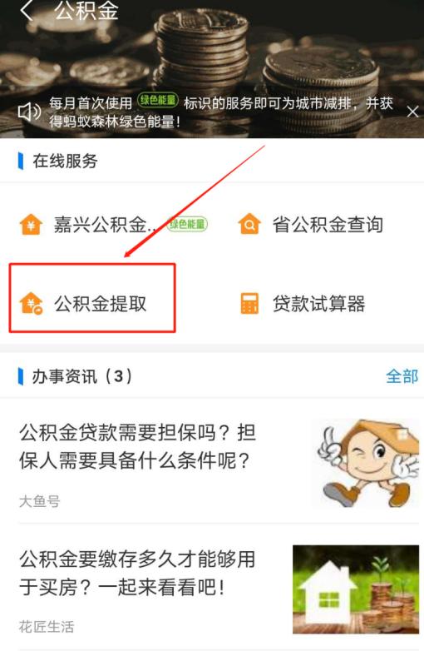Open article 公积金要缴存多久才能够用于买房
Screen dimensions: 424x651
(x=137, y=573)
